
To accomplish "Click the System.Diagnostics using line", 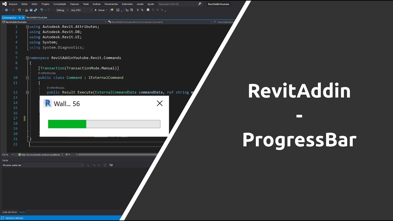I will click(x=56, y=48).
